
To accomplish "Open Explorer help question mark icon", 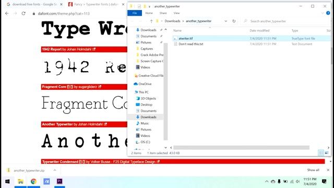I will [328, 13].
